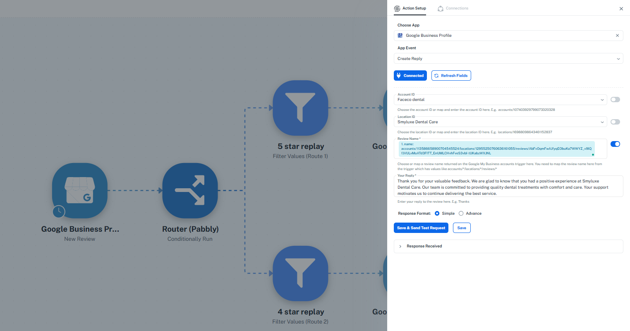The width and height of the screenshot is (630, 331).
Task: Switch to the Action Setup tab
Action: pyautogui.click(x=410, y=8)
